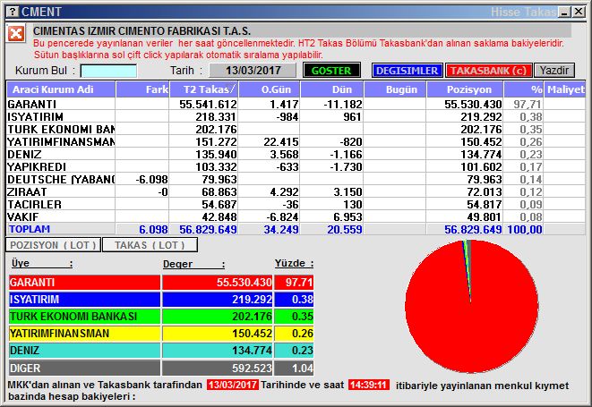Sort by the Fark column header
The width and height of the screenshot is (592, 407).
142,89
